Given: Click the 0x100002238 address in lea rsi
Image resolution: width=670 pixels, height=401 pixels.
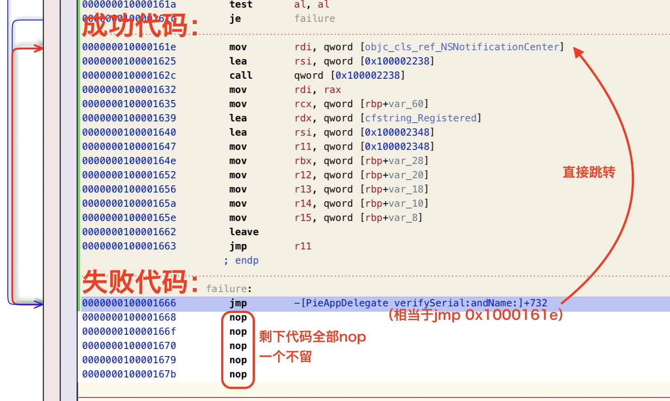Looking at the screenshot, I should pos(397,61).
